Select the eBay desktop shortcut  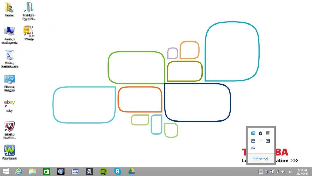pos(9,105)
